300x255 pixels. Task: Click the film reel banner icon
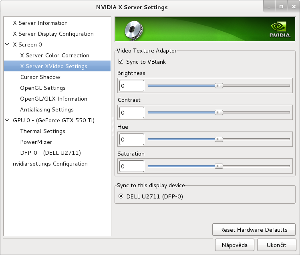click(x=134, y=31)
